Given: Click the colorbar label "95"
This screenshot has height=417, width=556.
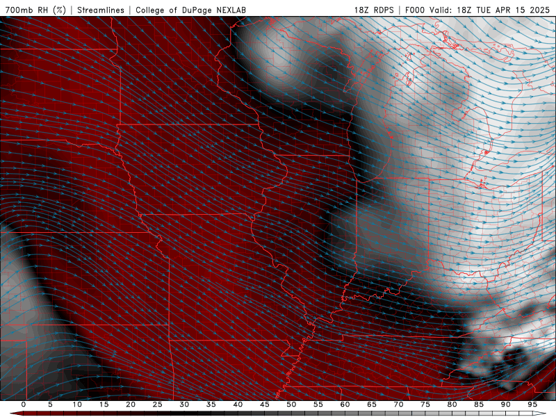Looking at the screenshot, I should (x=532, y=404).
